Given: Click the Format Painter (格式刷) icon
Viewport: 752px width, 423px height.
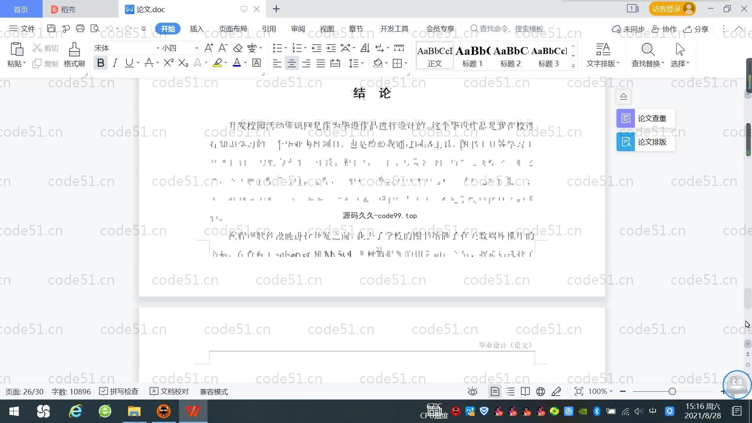Looking at the screenshot, I should click(x=74, y=50).
